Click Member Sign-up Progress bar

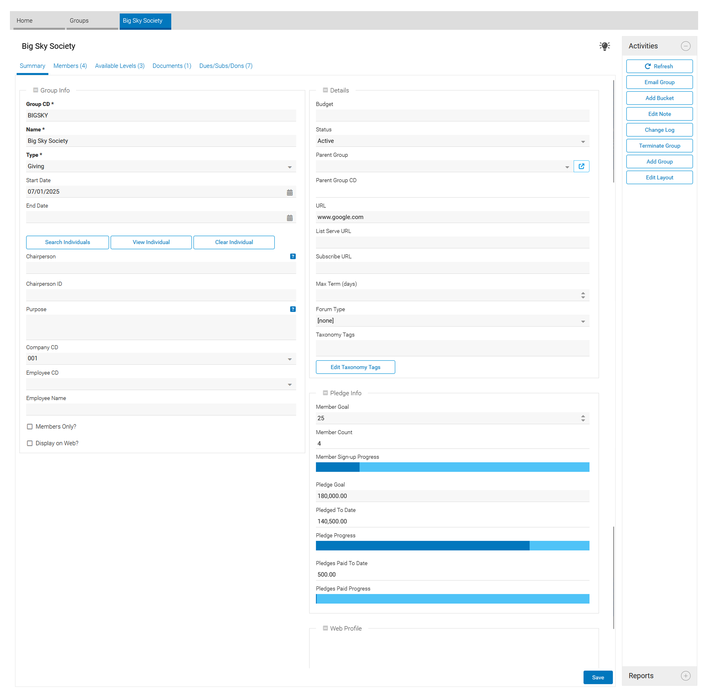tap(452, 467)
